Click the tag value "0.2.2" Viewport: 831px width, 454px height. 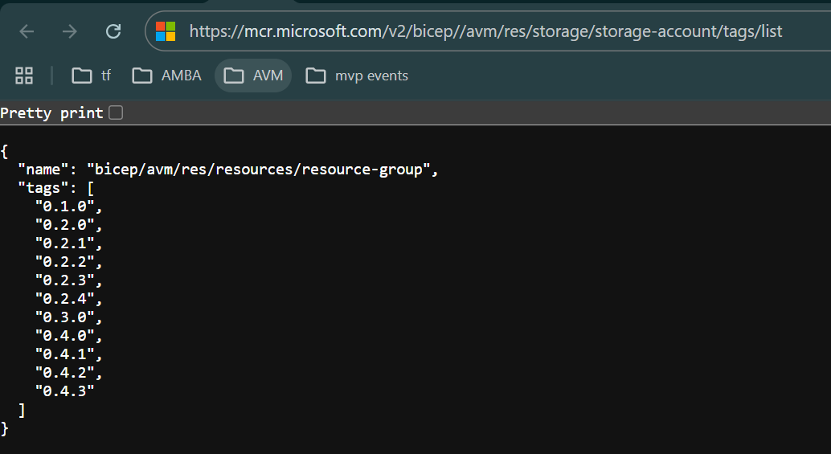pos(64,262)
